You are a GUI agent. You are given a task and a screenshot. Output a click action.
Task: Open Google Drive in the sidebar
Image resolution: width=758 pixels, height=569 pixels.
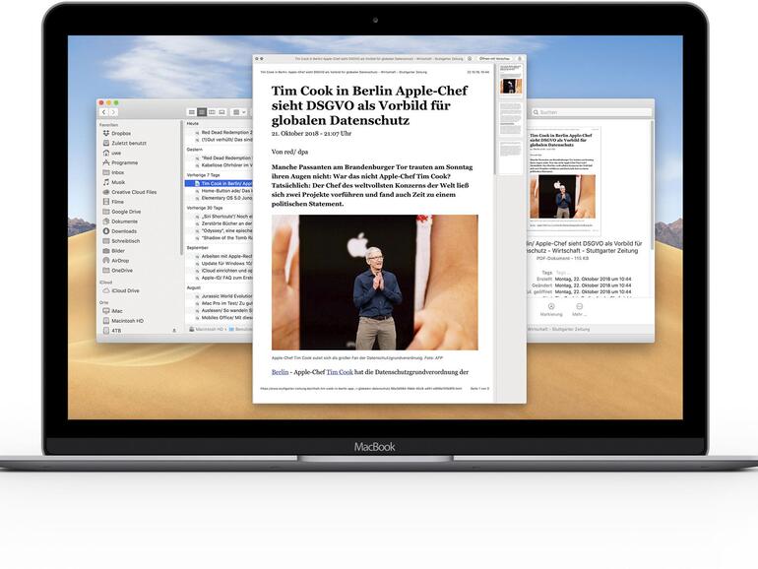[x=122, y=212]
